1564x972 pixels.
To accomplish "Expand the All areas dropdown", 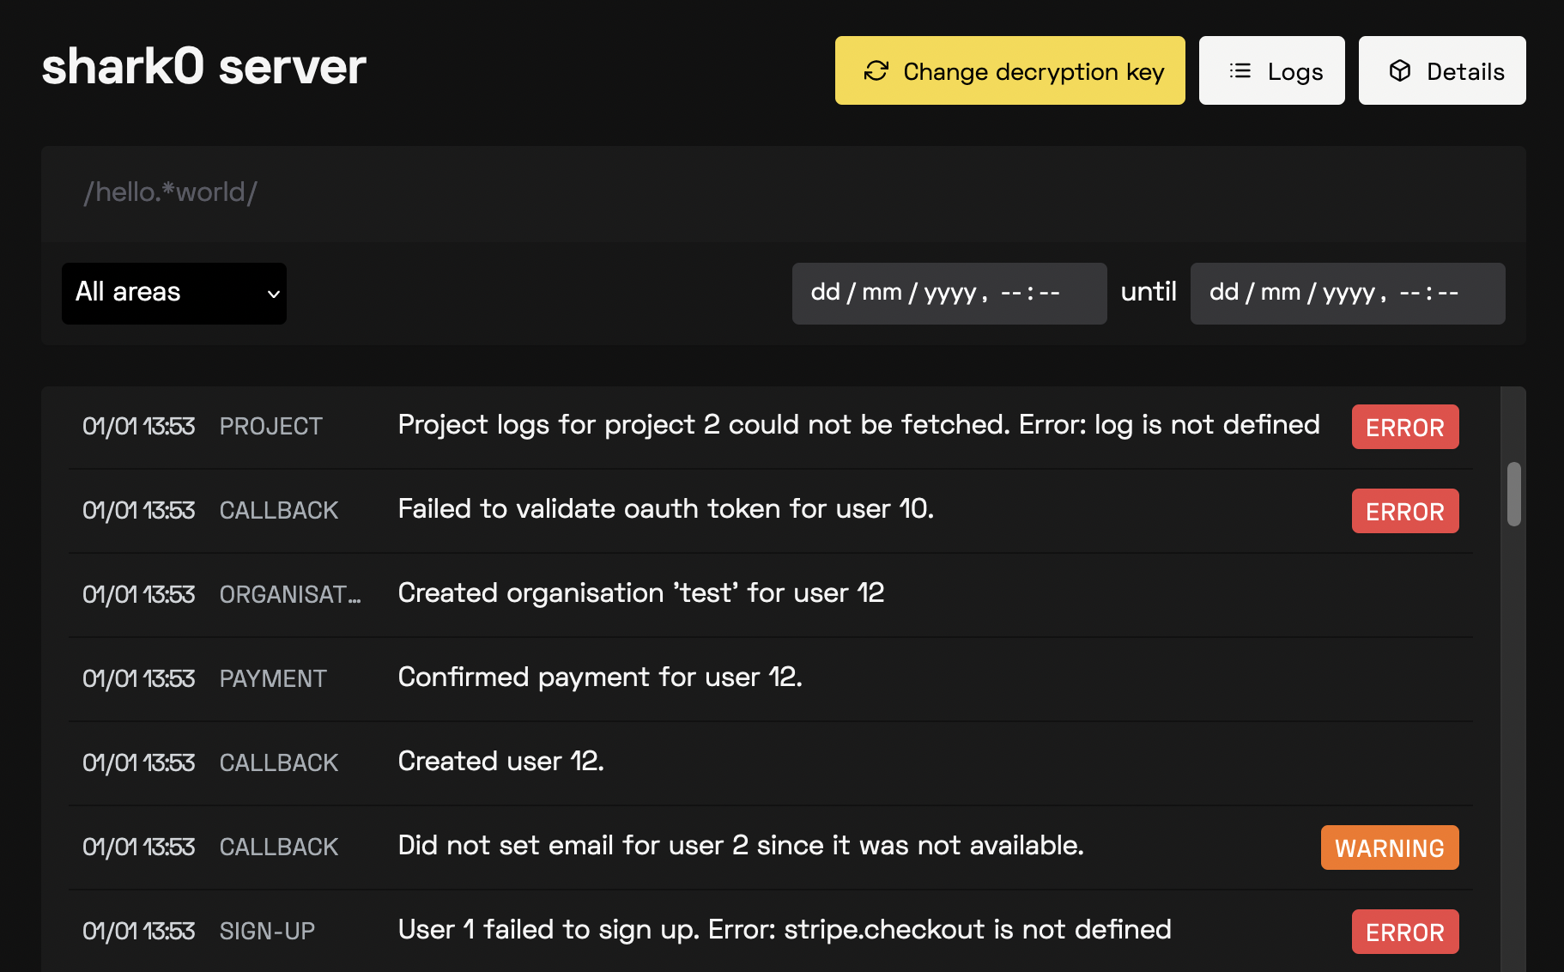I will point(173,293).
